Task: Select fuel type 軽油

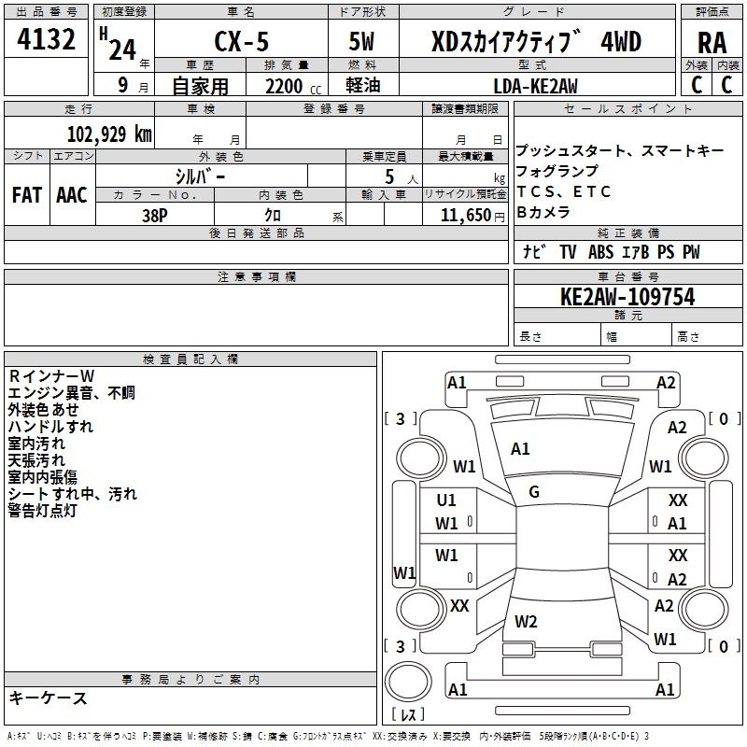Action: 363,85
